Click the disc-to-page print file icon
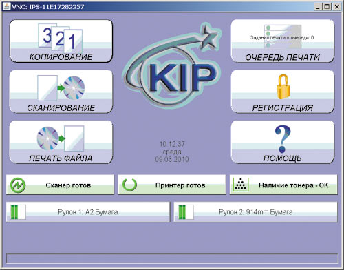This screenshot has width=344, height=270. point(61,138)
